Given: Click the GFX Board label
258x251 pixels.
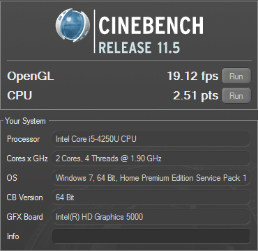Looking at the screenshot, I should coord(25,217).
